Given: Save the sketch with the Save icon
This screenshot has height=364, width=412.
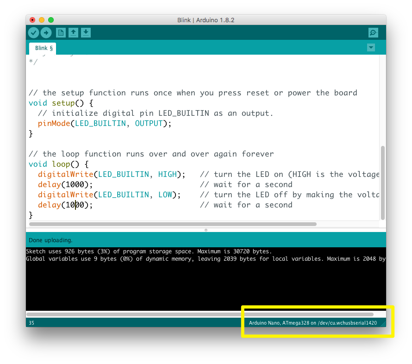Looking at the screenshot, I should (x=86, y=32).
